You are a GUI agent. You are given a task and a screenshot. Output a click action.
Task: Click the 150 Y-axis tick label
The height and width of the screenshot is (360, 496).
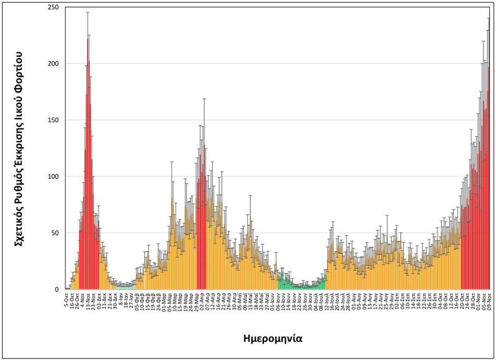click(x=54, y=120)
